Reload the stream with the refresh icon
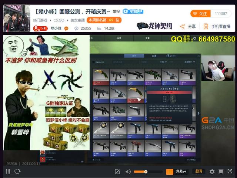This screenshot has width=237, height=178. tap(17, 171)
